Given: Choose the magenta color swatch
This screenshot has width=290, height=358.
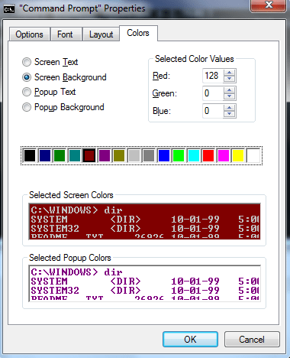Looking at the screenshot, I should [x=224, y=155].
